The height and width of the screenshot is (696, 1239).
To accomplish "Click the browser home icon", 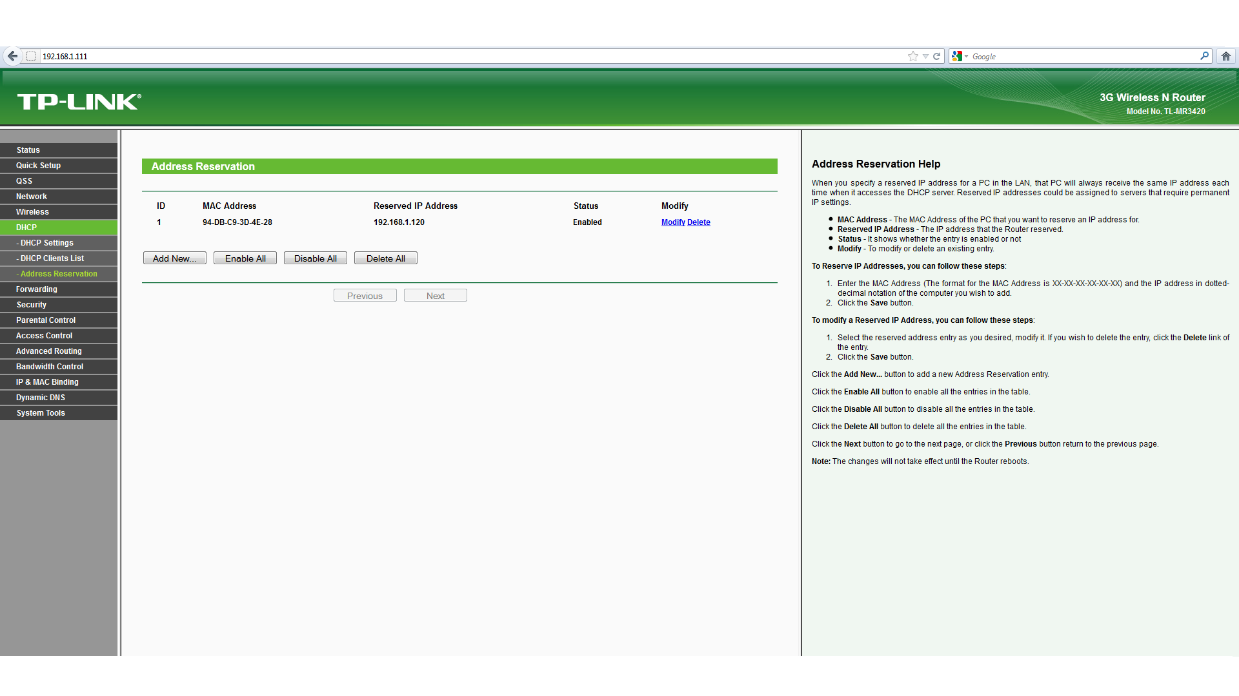I will tap(1225, 56).
